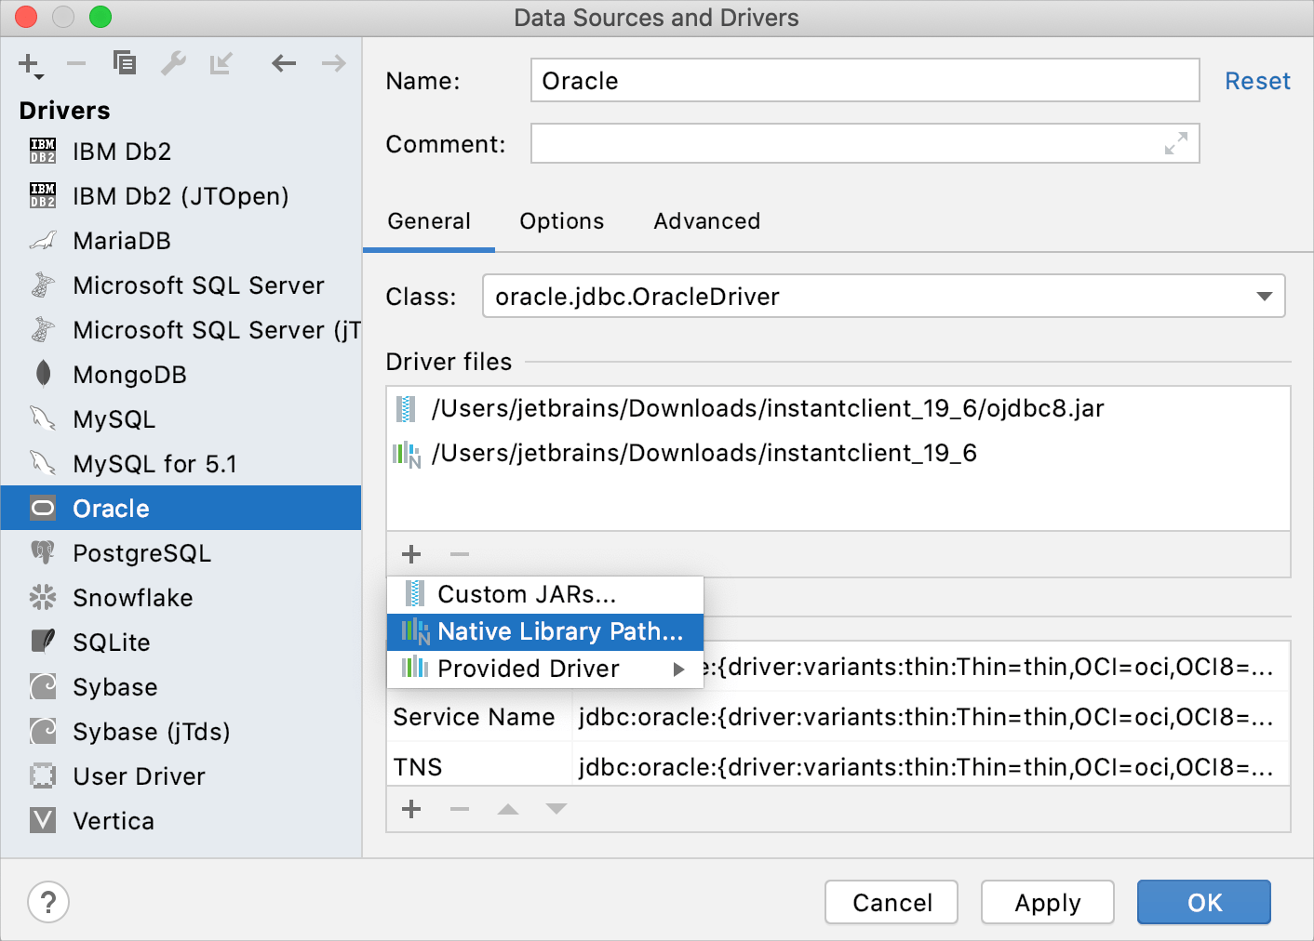Select PostgreSQL in the Drivers list

pyautogui.click(x=142, y=553)
